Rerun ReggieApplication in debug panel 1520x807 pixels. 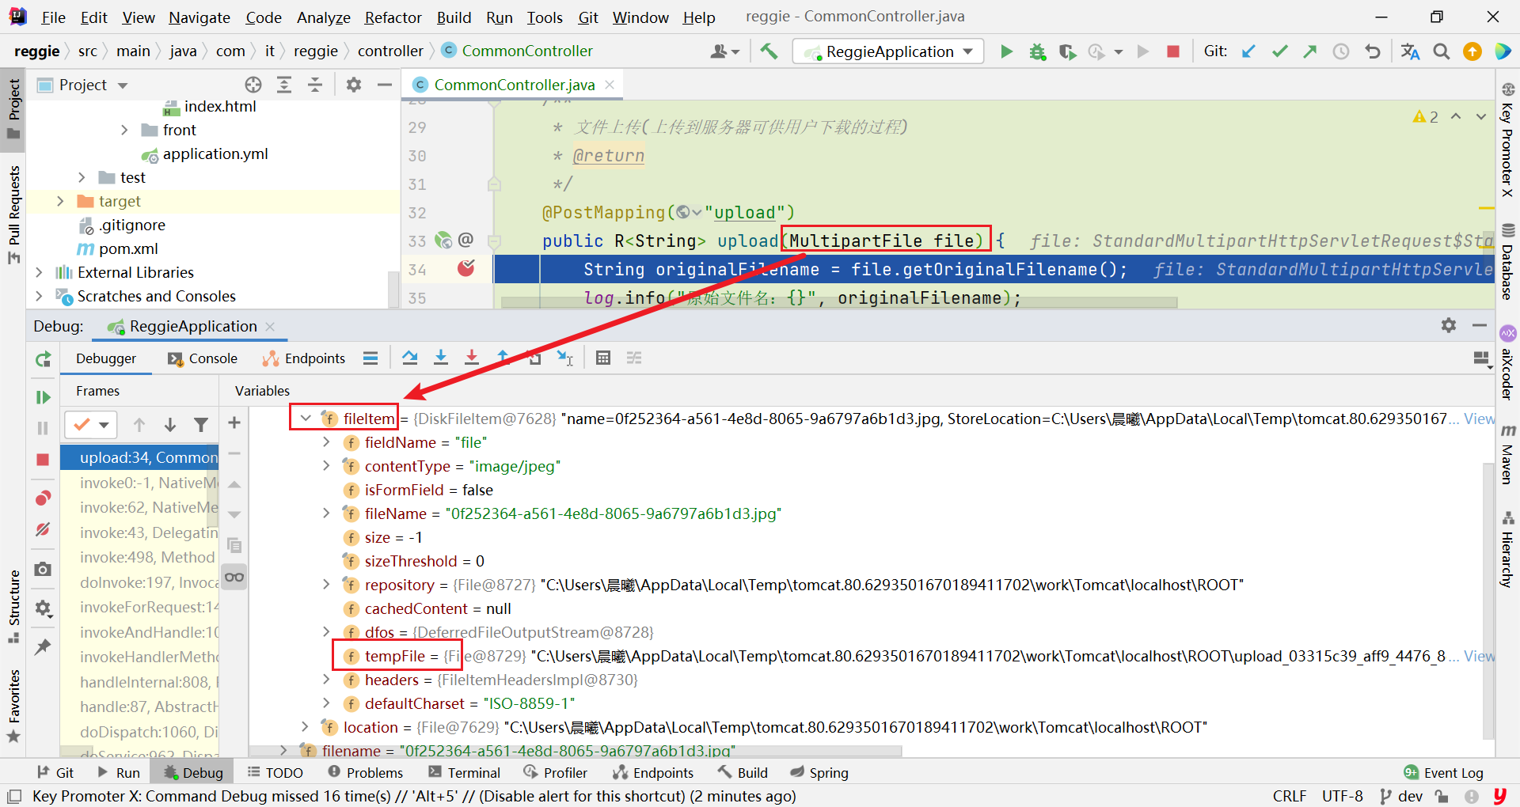tap(44, 360)
